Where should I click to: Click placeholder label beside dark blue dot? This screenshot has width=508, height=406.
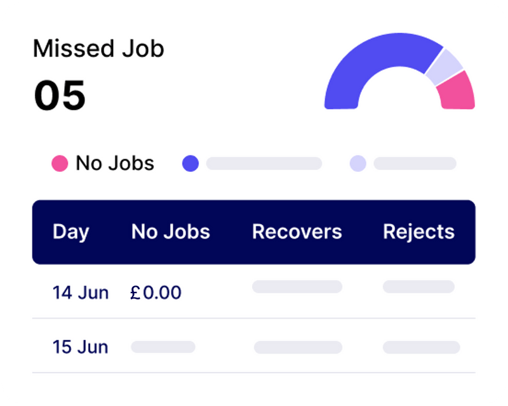click(x=264, y=164)
